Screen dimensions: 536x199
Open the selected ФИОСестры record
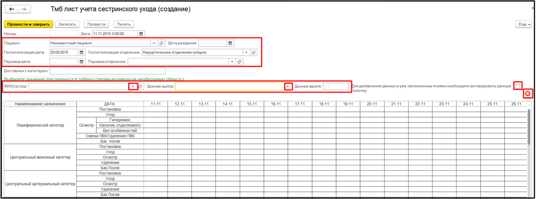coord(141,86)
